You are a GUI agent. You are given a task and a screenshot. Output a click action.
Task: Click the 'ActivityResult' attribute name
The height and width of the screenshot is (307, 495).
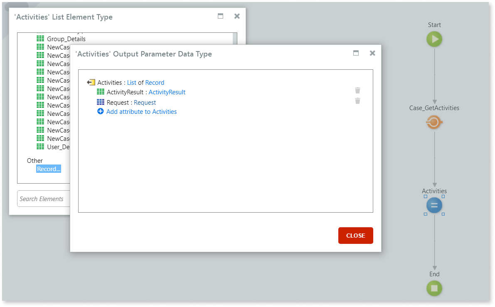[x=125, y=92]
